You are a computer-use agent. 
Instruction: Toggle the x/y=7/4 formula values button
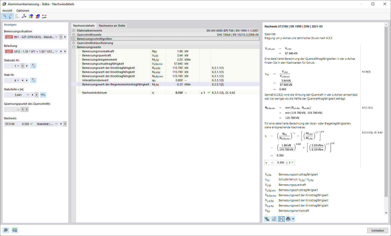coord(281,219)
